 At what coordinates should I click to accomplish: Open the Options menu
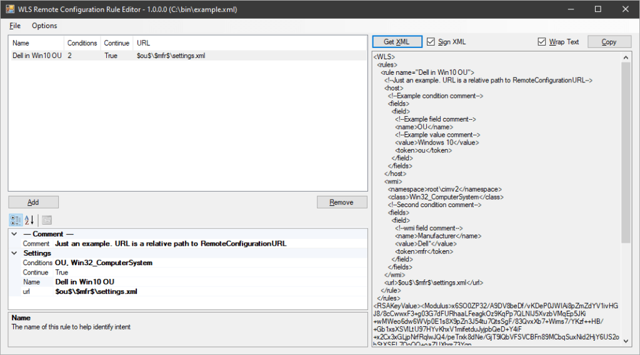click(x=44, y=26)
